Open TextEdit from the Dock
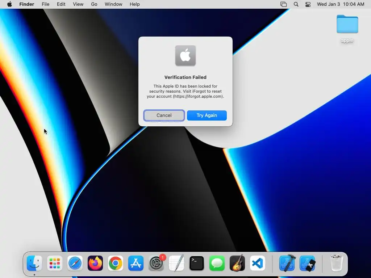371x278 pixels. click(x=176, y=263)
